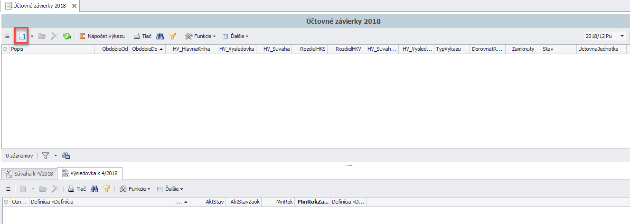This screenshot has height=224, width=630.
Task: Click the find-by-ID binoculars in status bar
Action: point(66,156)
